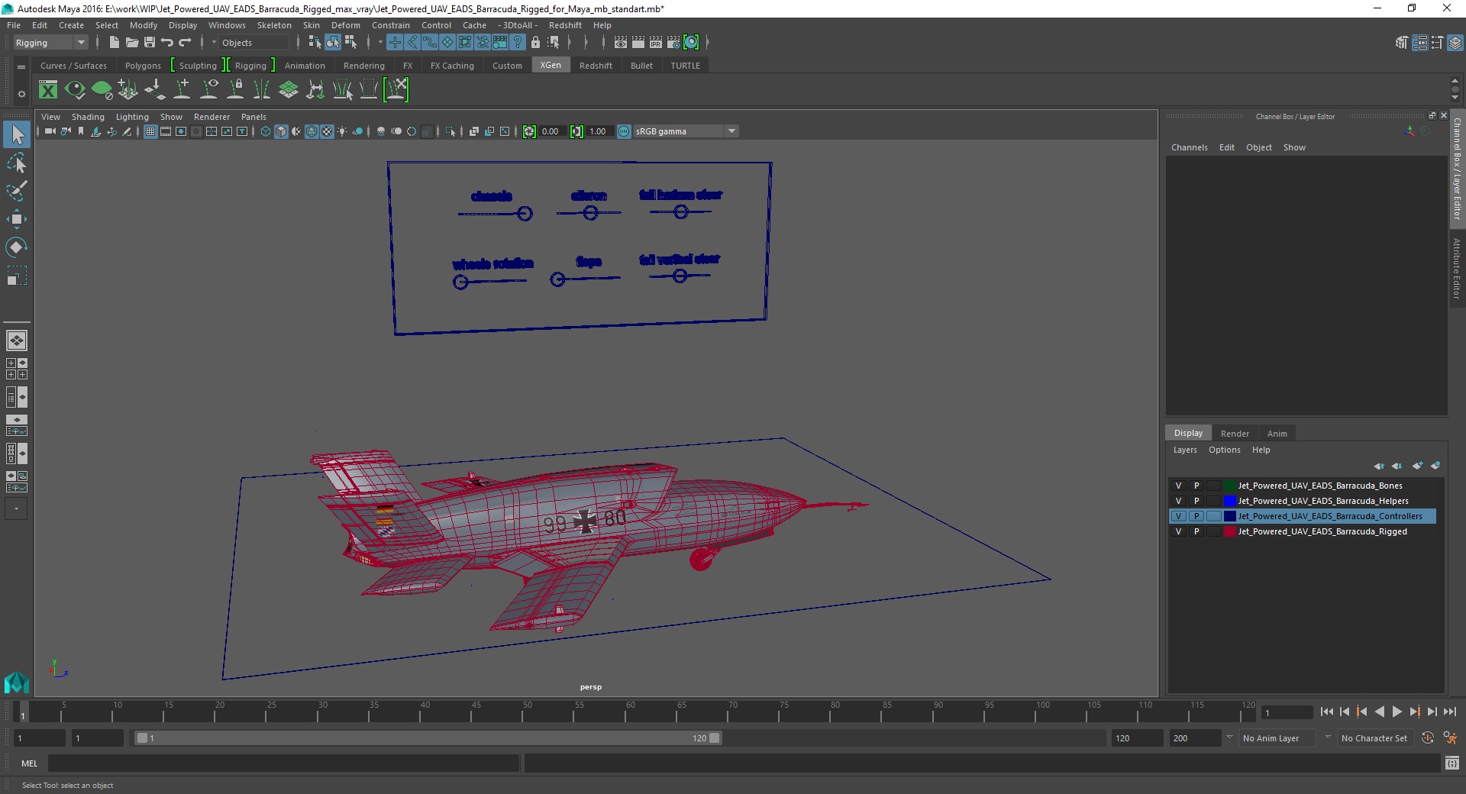Switch to the Polygons shelf tab

(x=143, y=66)
